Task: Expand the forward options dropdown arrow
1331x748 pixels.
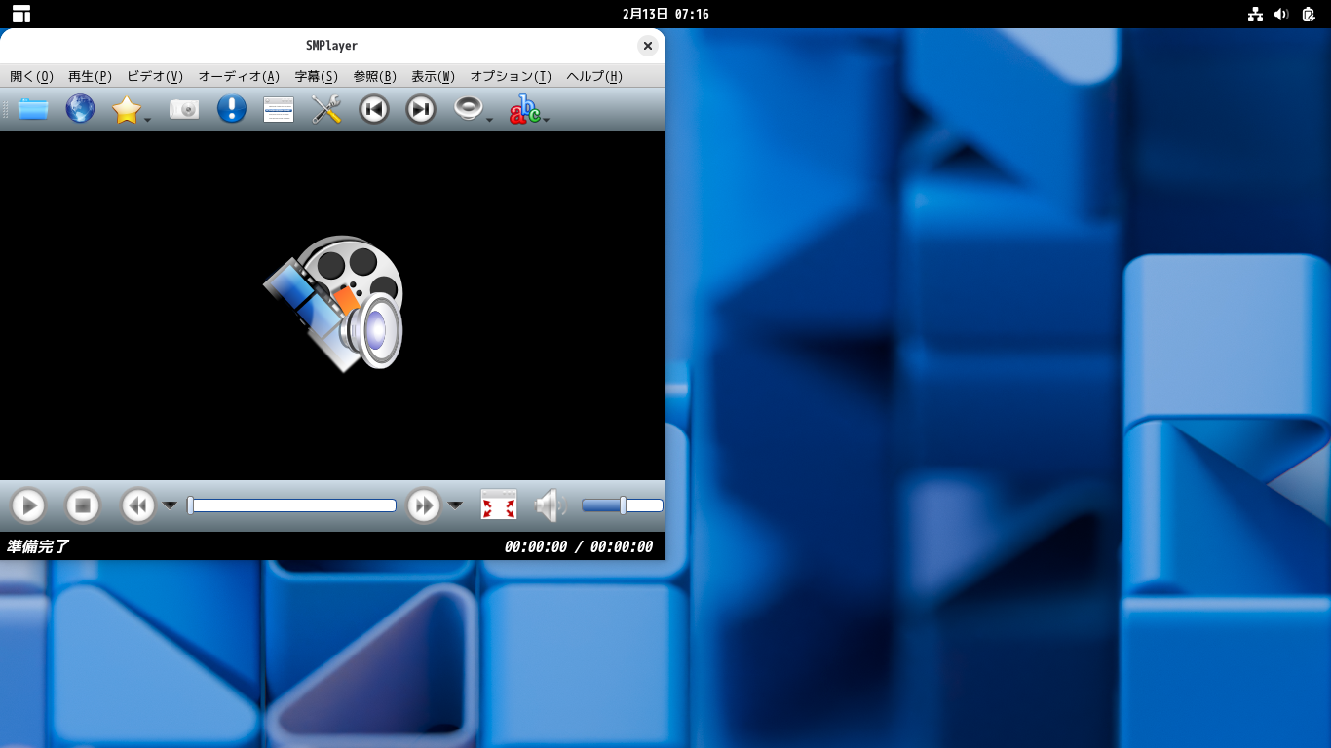Action: click(x=455, y=505)
